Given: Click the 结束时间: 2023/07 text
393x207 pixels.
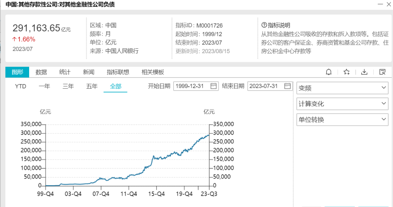Looking at the screenshot, I should point(199,43).
